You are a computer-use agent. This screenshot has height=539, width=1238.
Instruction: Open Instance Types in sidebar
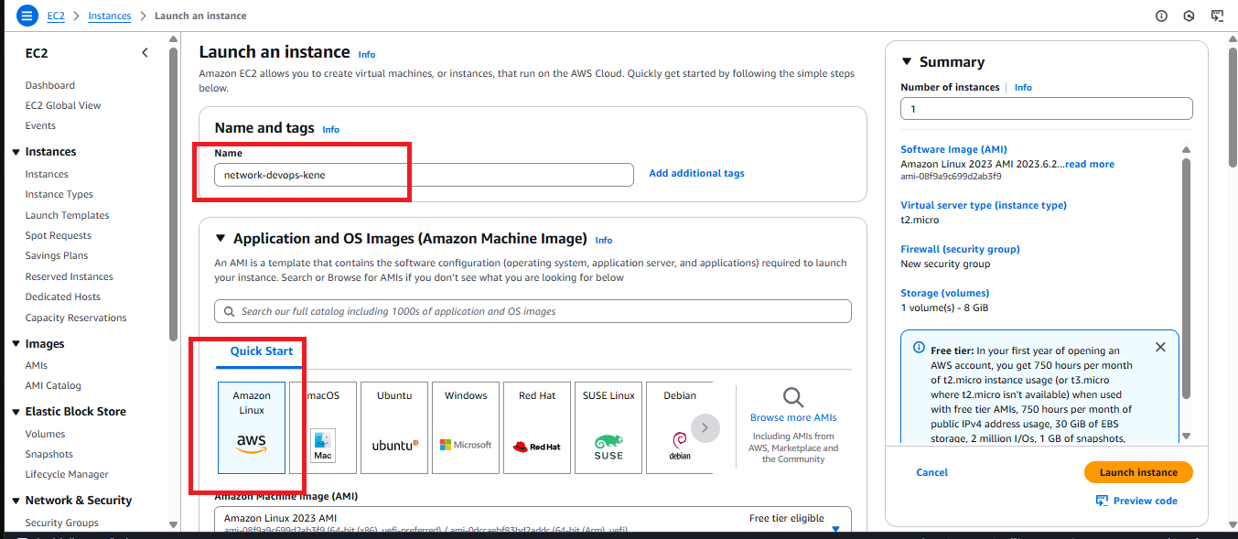click(x=59, y=194)
